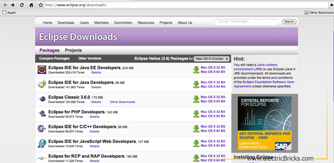Click green download arrow for JavaScript Web Developers

click(x=196, y=143)
